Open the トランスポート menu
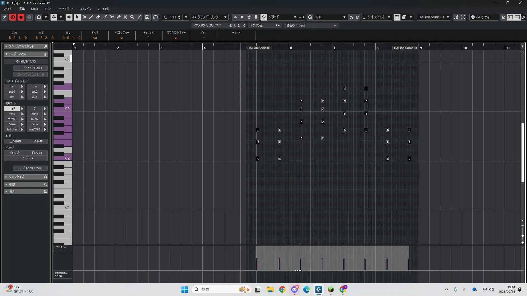 (x=65, y=9)
